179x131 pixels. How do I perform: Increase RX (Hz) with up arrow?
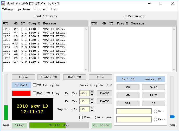click(92, 100)
